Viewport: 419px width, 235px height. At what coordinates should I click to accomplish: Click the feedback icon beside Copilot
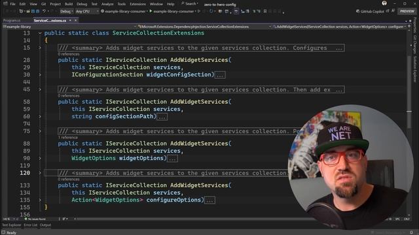[x=393, y=10]
